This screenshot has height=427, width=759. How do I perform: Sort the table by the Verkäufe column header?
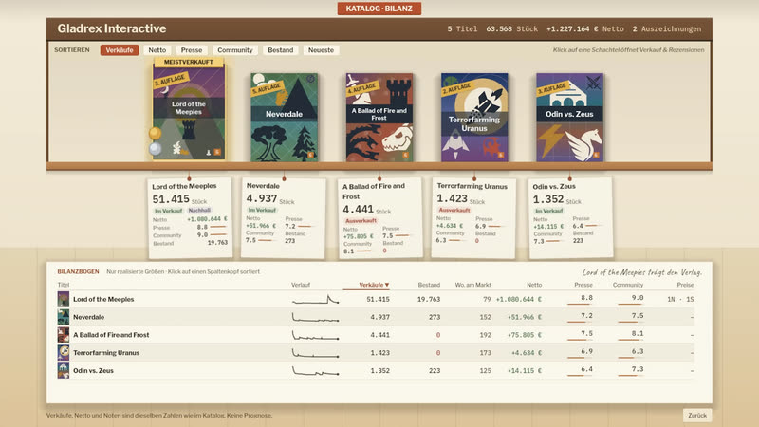[374, 285]
